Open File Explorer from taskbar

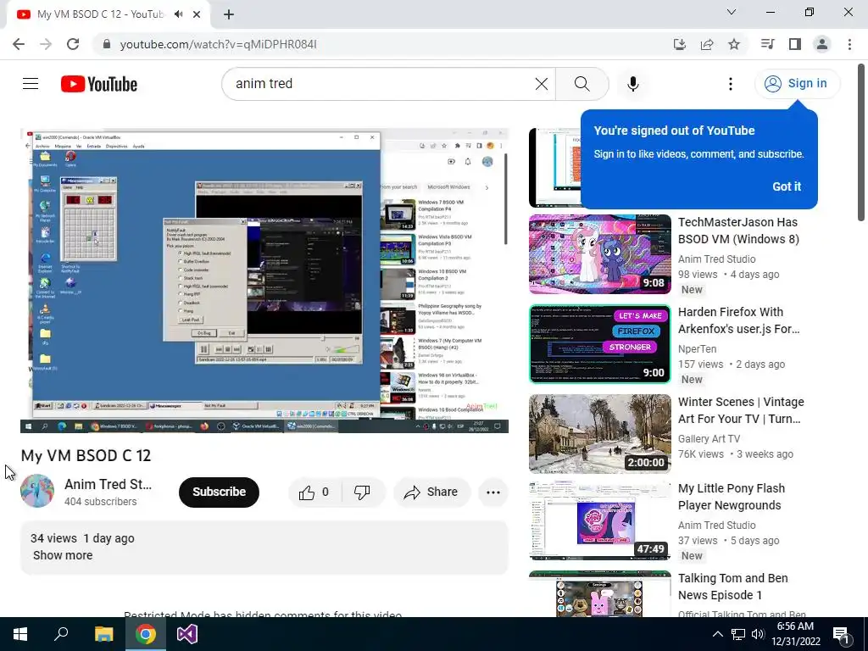point(103,634)
